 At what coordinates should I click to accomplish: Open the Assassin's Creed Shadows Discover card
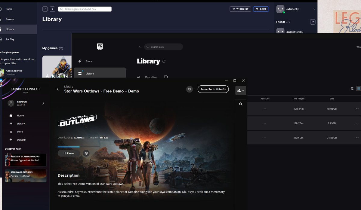pyautogui.click(x=26, y=160)
